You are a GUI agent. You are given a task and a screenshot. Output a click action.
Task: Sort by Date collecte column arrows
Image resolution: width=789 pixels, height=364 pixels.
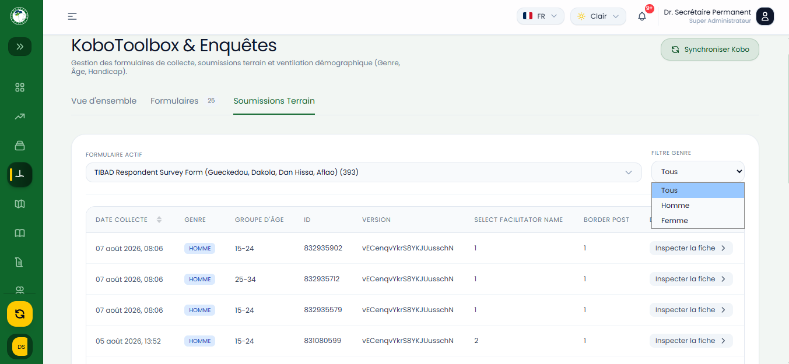click(159, 220)
